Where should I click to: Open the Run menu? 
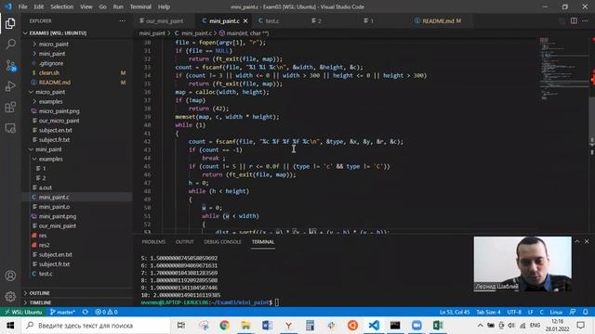(x=118, y=6)
